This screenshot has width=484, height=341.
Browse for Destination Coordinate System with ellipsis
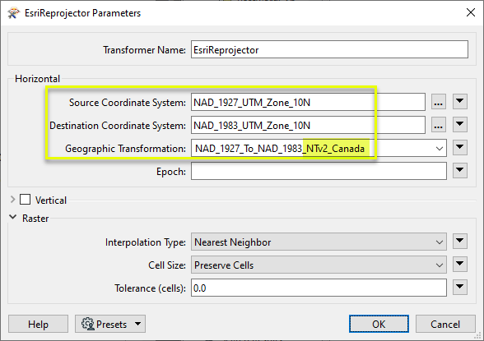pos(438,125)
